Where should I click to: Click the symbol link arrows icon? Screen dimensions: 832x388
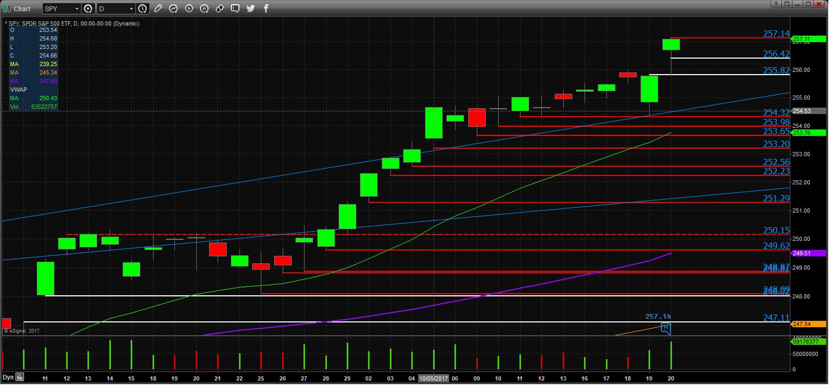[x=220, y=9]
